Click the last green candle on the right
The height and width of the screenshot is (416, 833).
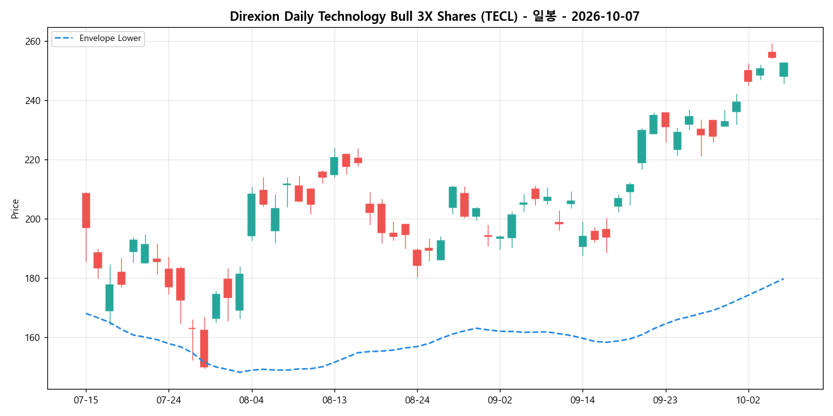tap(784, 69)
